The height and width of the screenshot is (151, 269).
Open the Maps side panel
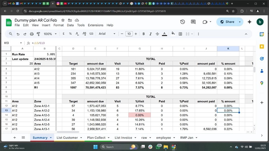tap(262, 83)
